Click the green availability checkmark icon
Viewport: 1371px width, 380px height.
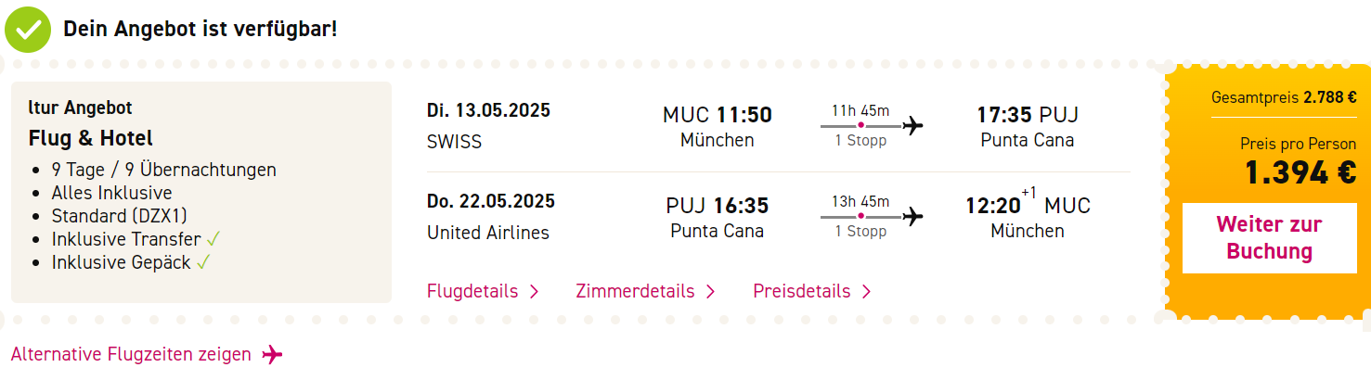tap(27, 29)
